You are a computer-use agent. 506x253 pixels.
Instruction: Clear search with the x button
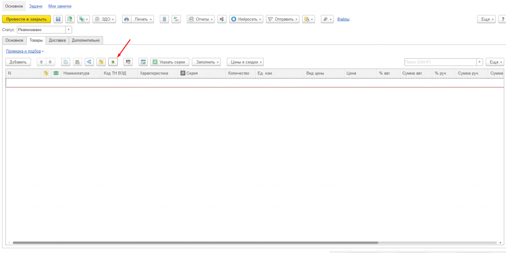pos(480,62)
